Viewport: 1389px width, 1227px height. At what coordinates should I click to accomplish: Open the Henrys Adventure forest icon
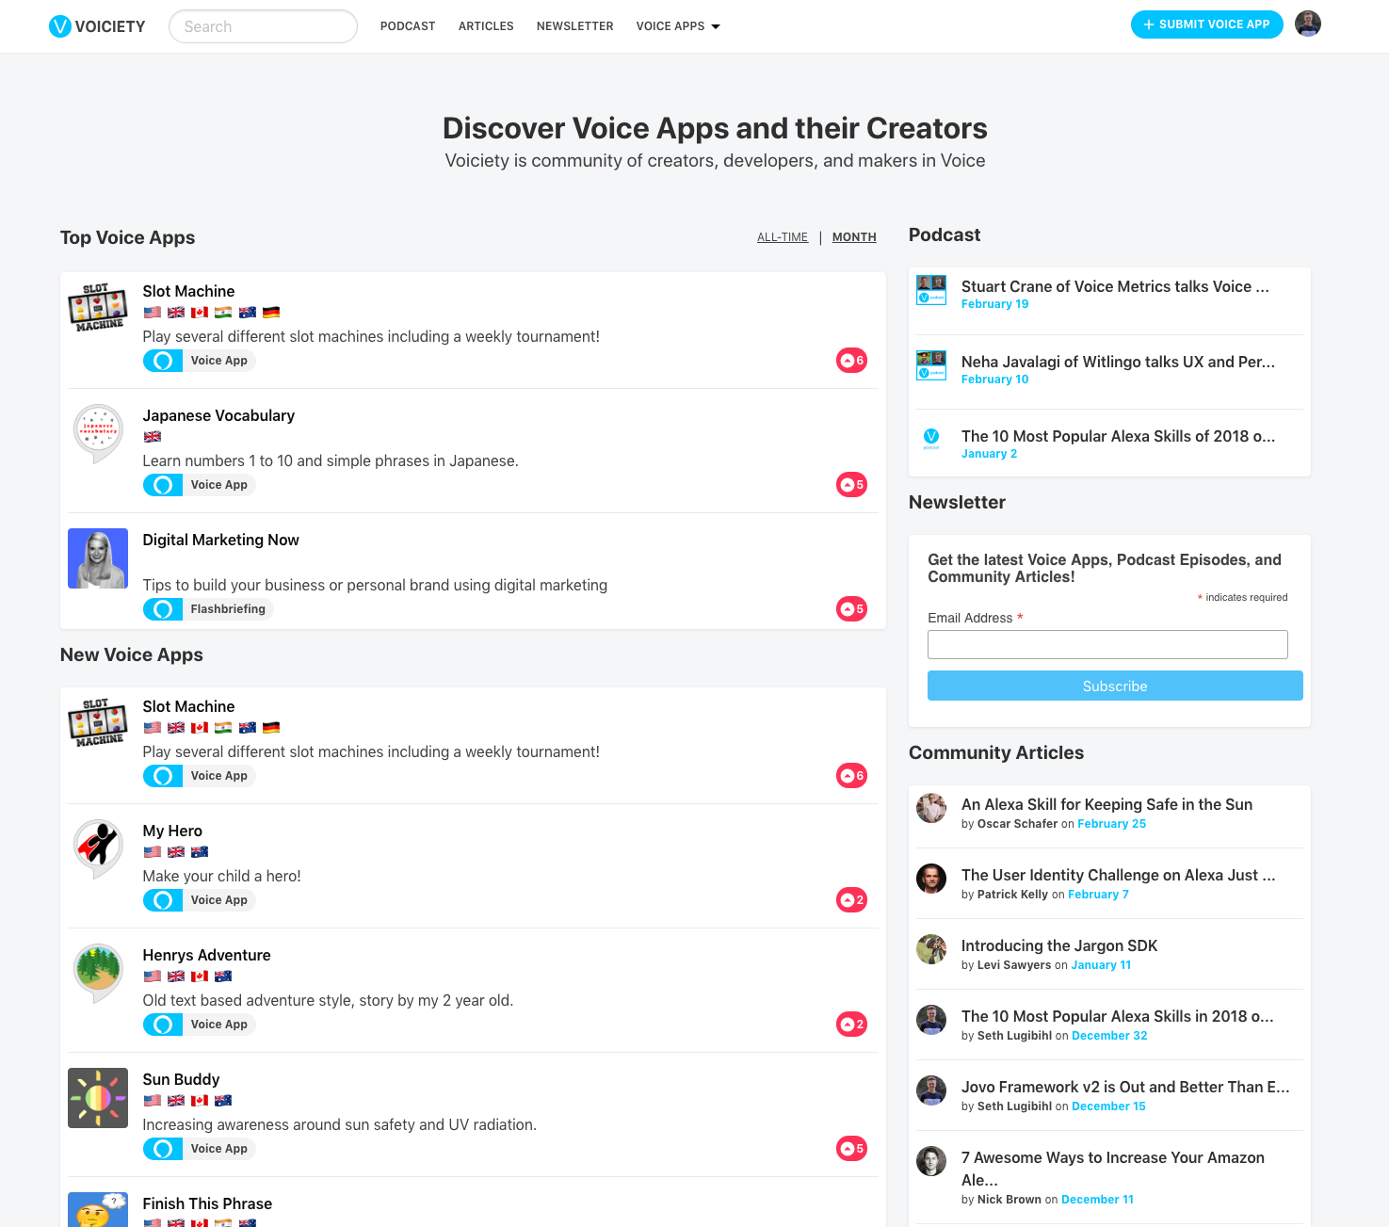(x=98, y=974)
